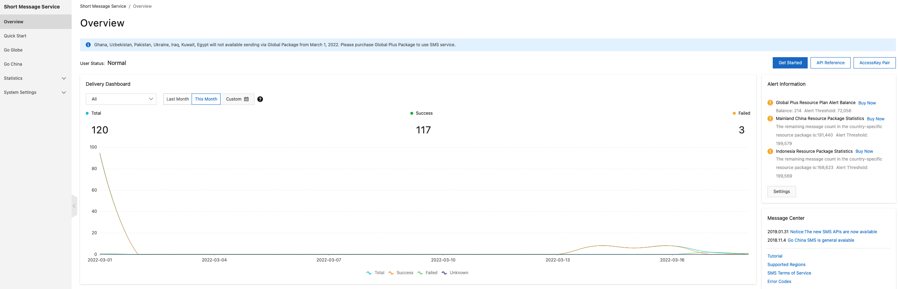Open the API Reference button

coord(830,63)
